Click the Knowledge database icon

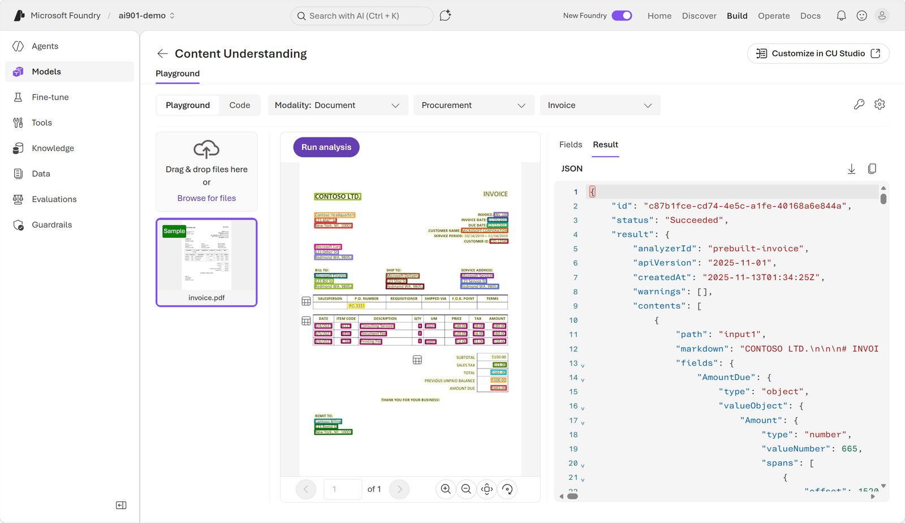18,148
